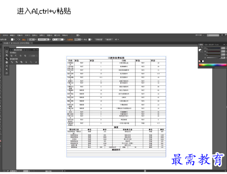Close the untitled document tab
This screenshot has width=227, height=174.
pos(32,43)
